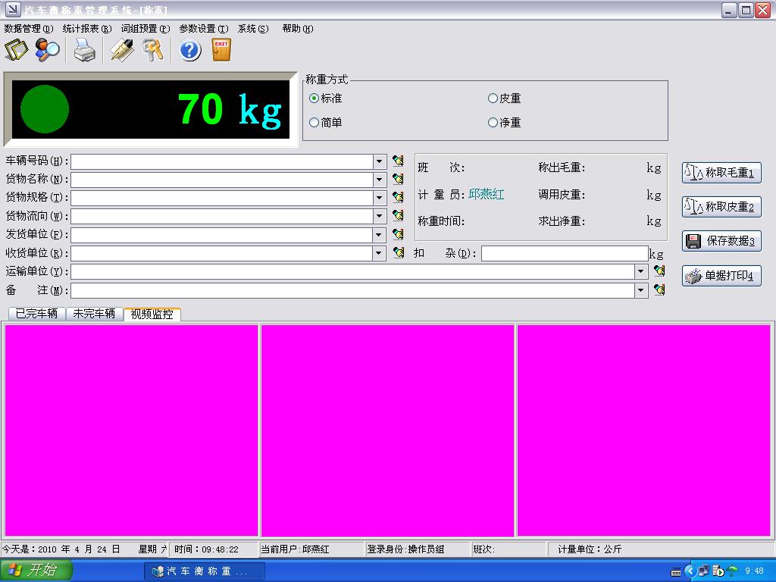Click the first toolbar icon with stacked frames
Viewport: 776px width, 582px height.
(x=16, y=51)
